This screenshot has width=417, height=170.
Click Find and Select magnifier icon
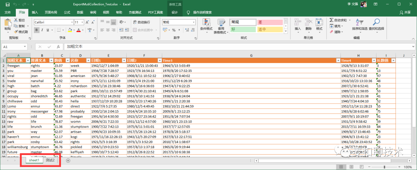376,22
